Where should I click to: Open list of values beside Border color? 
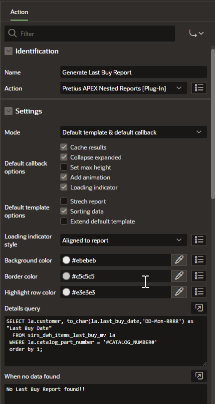click(199, 276)
